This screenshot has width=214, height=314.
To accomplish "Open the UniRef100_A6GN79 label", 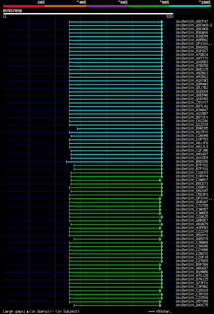I will (x=192, y=224).
